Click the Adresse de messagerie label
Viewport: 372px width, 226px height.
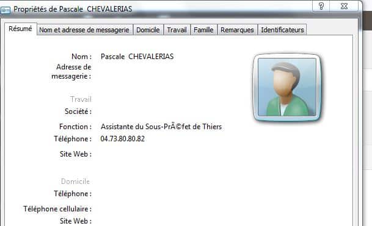pos(71,71)
